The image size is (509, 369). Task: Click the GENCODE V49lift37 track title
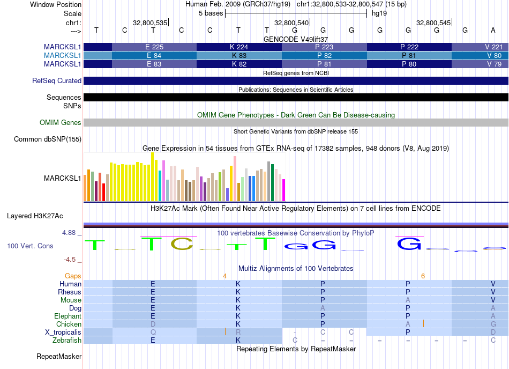click(x=296, y=39)
